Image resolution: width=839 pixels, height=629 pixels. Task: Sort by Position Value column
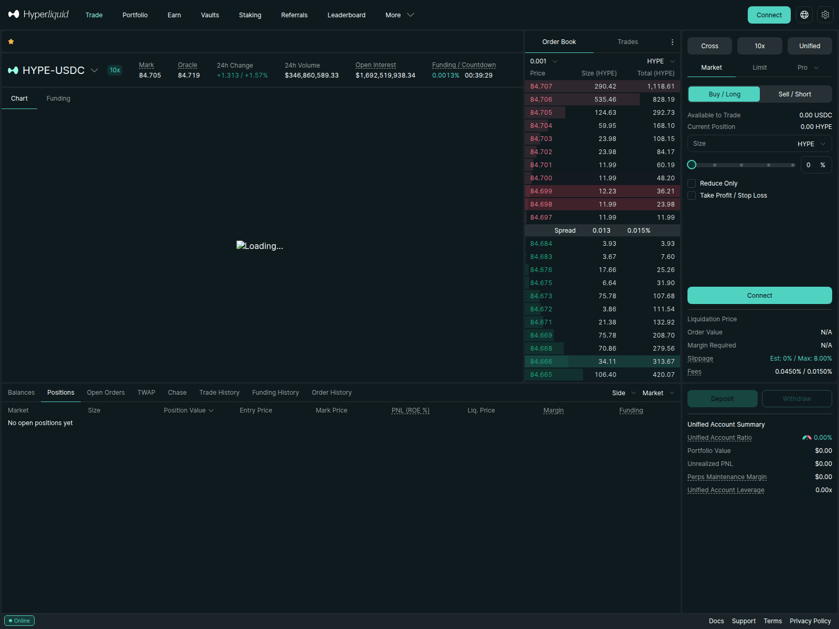188,410
